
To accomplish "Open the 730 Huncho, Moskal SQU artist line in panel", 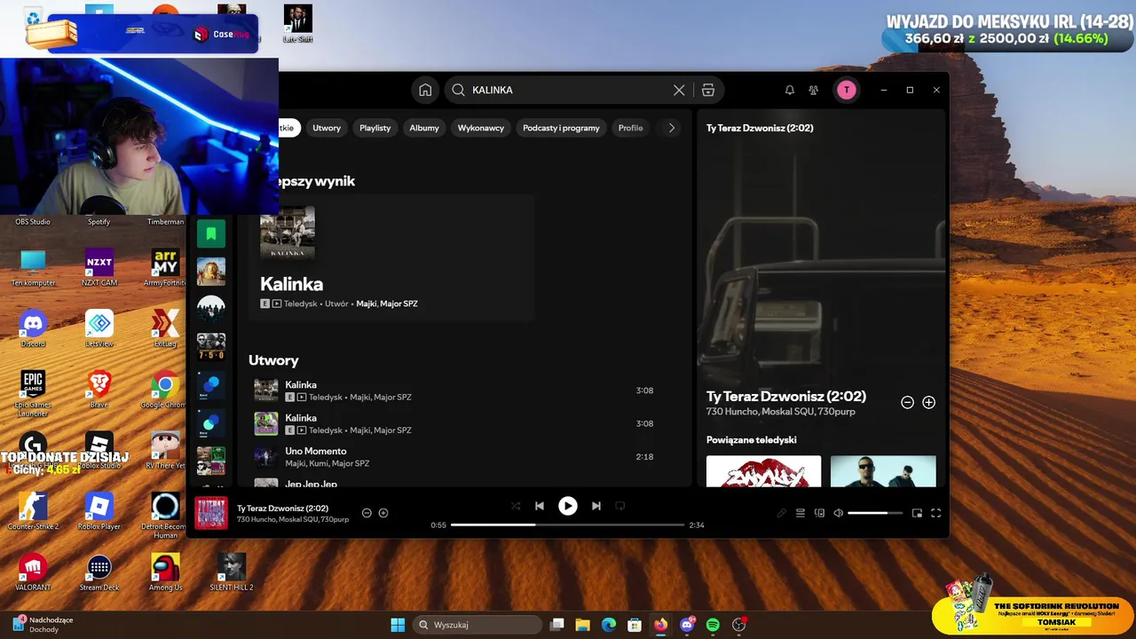I will [781, 412].
